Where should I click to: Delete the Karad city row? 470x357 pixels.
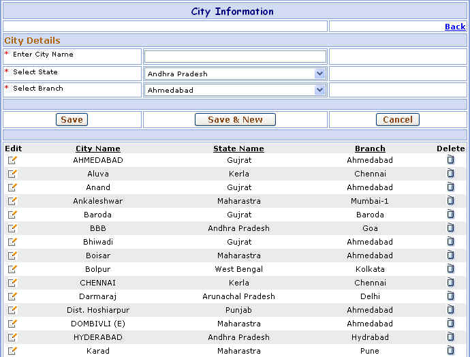pos(450,350)
